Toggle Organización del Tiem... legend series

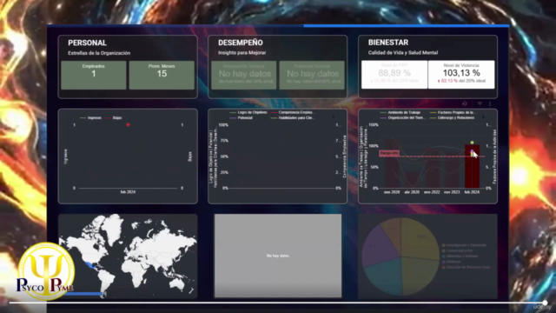(x=402, y=118)
